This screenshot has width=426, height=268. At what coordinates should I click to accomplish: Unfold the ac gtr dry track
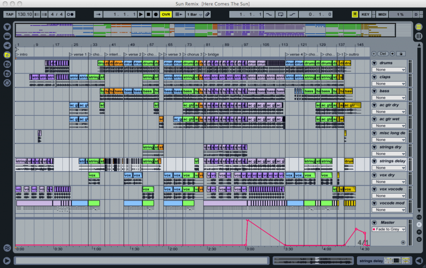tap(374, 105)
